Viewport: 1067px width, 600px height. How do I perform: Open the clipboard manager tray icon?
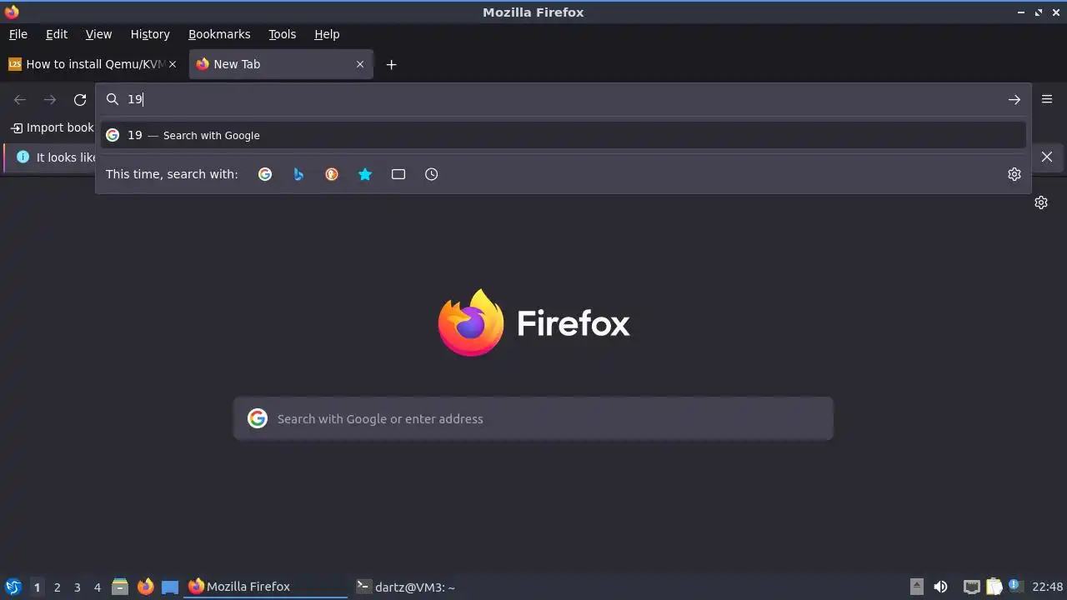pos(994,587)
